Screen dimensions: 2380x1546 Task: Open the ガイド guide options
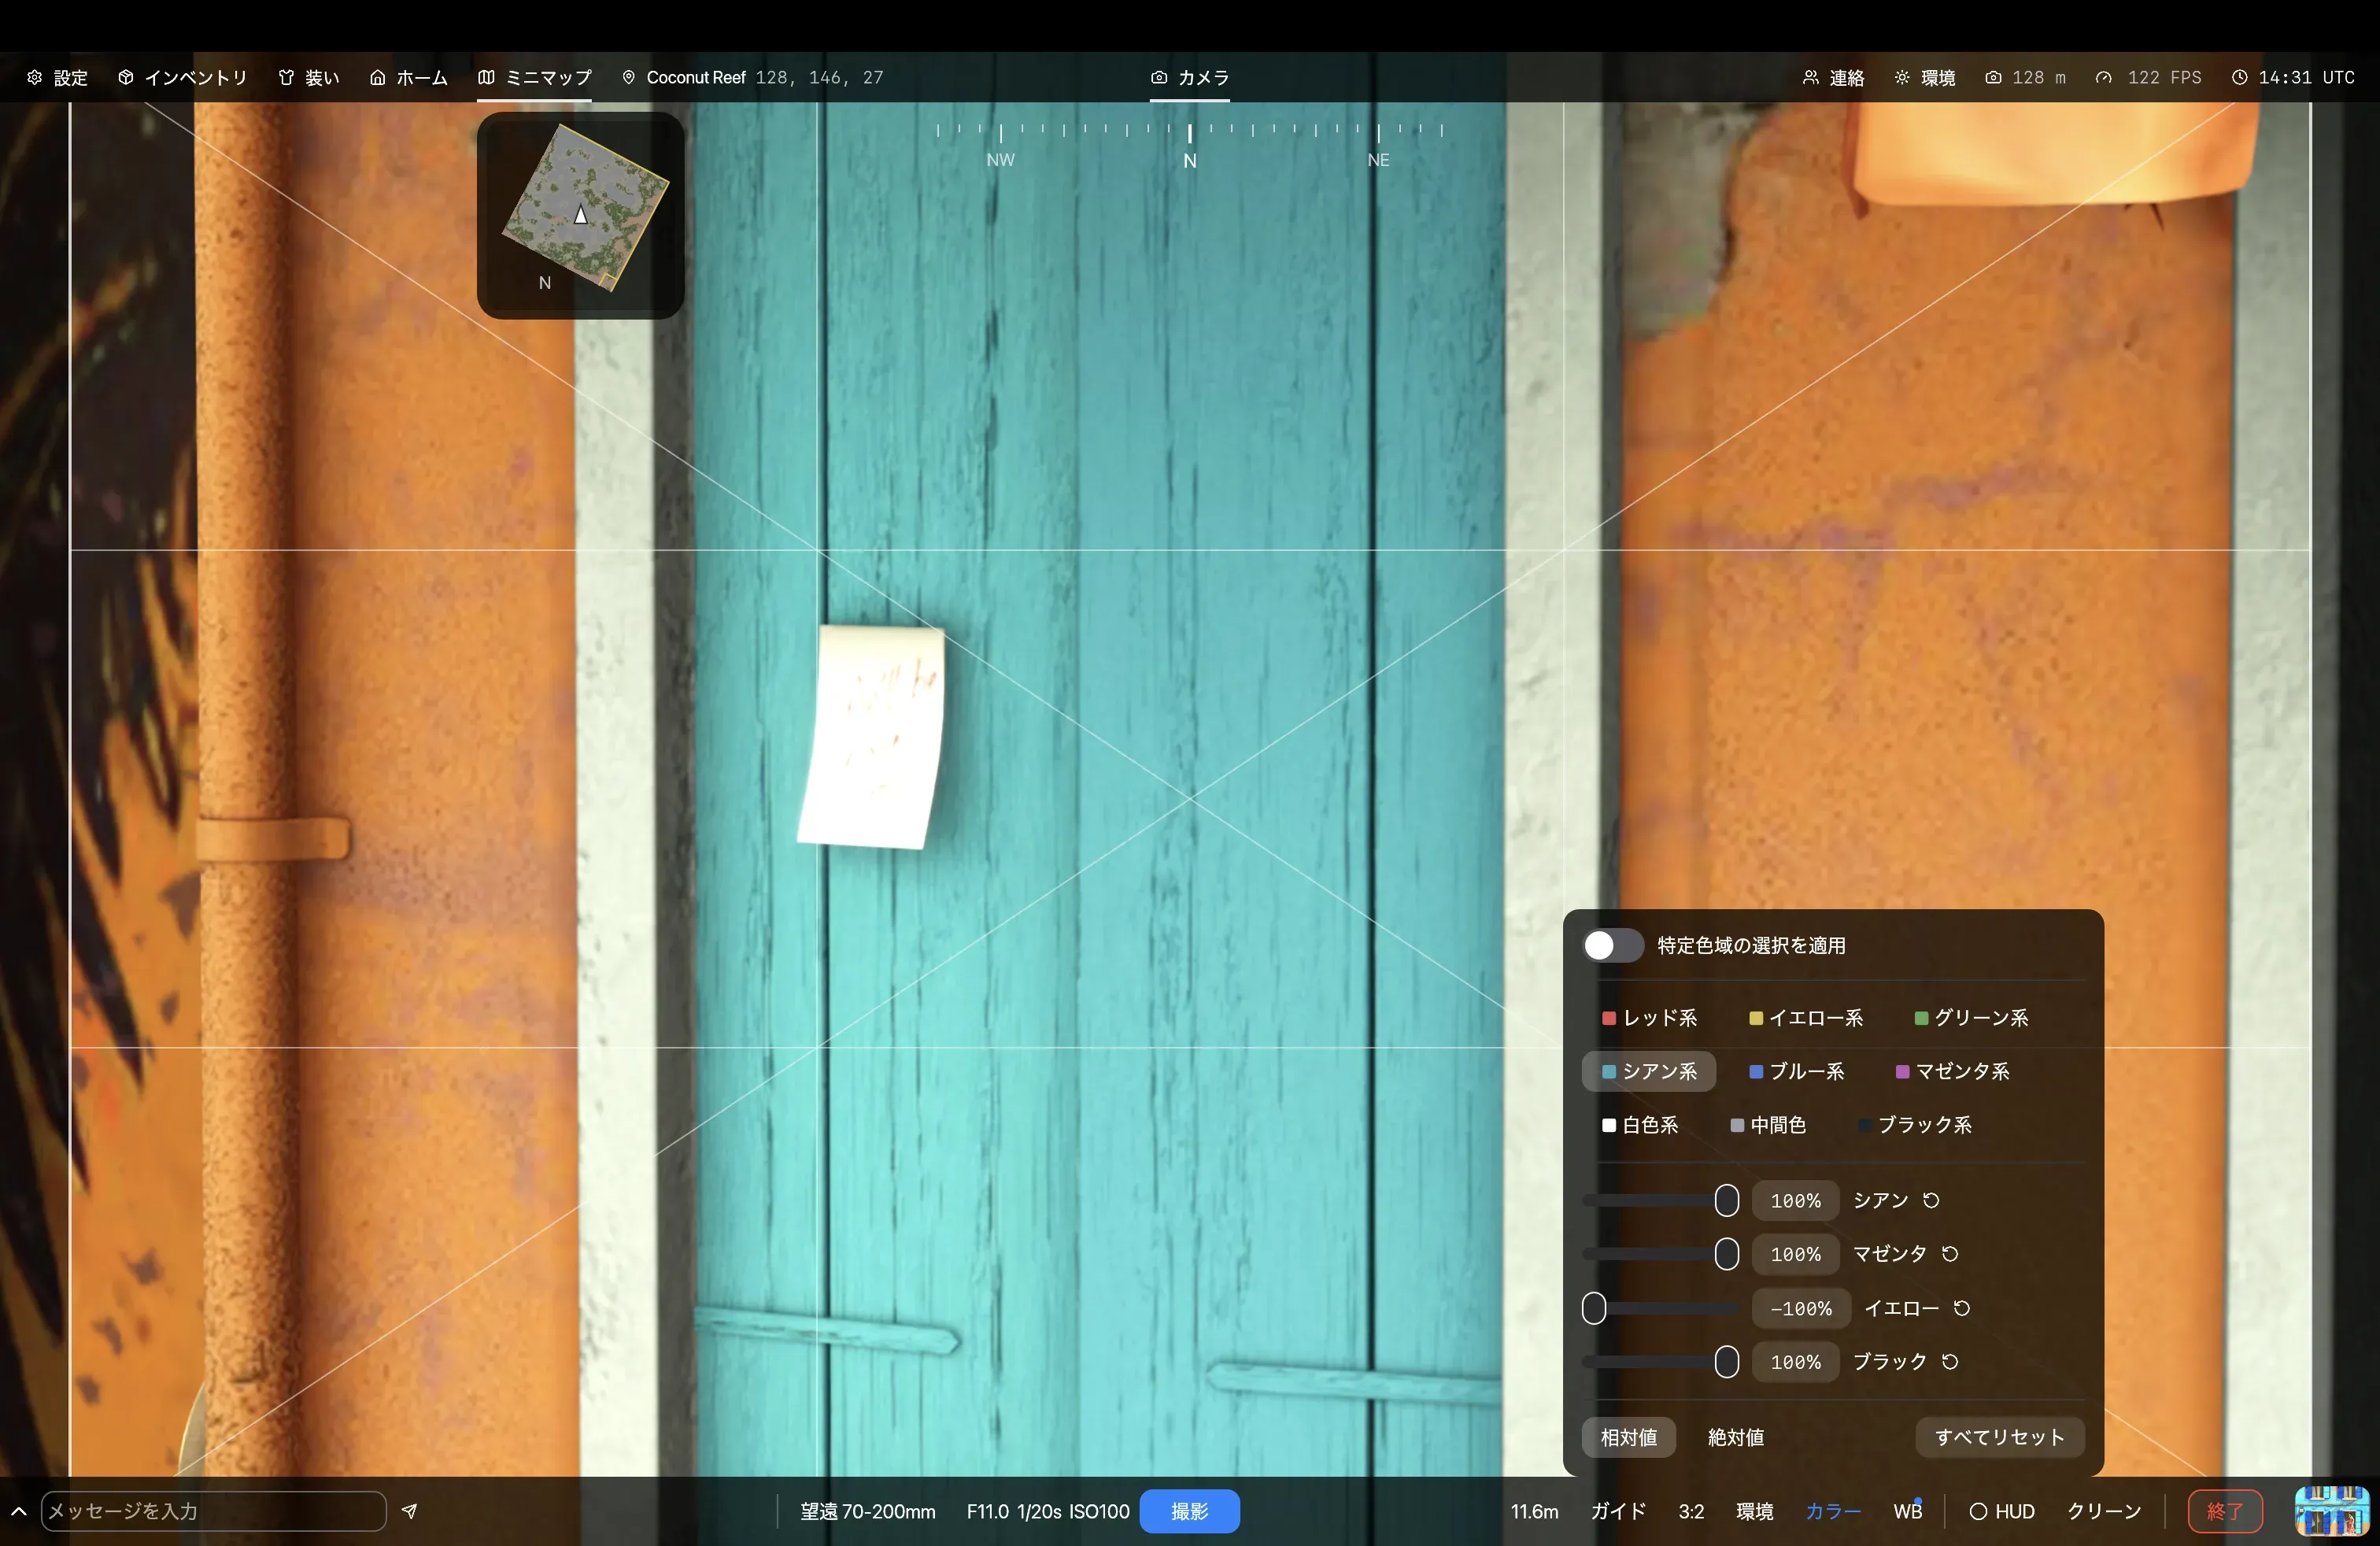click(x=1618, y=1511)
